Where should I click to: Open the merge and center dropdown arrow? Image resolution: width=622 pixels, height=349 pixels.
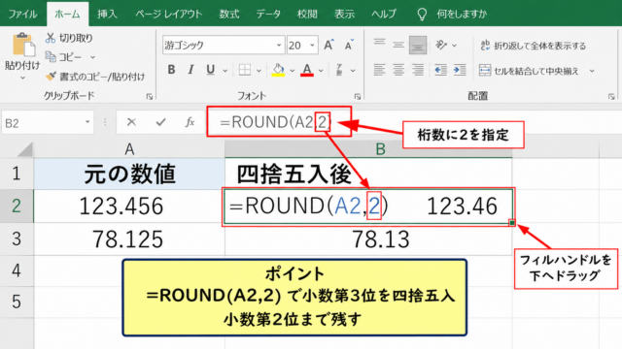(592, 71)
